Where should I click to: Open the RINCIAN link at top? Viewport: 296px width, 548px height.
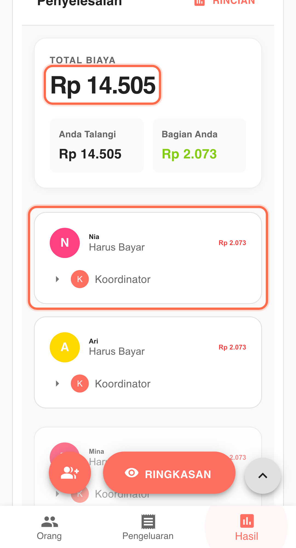click(x=234, y=2)
